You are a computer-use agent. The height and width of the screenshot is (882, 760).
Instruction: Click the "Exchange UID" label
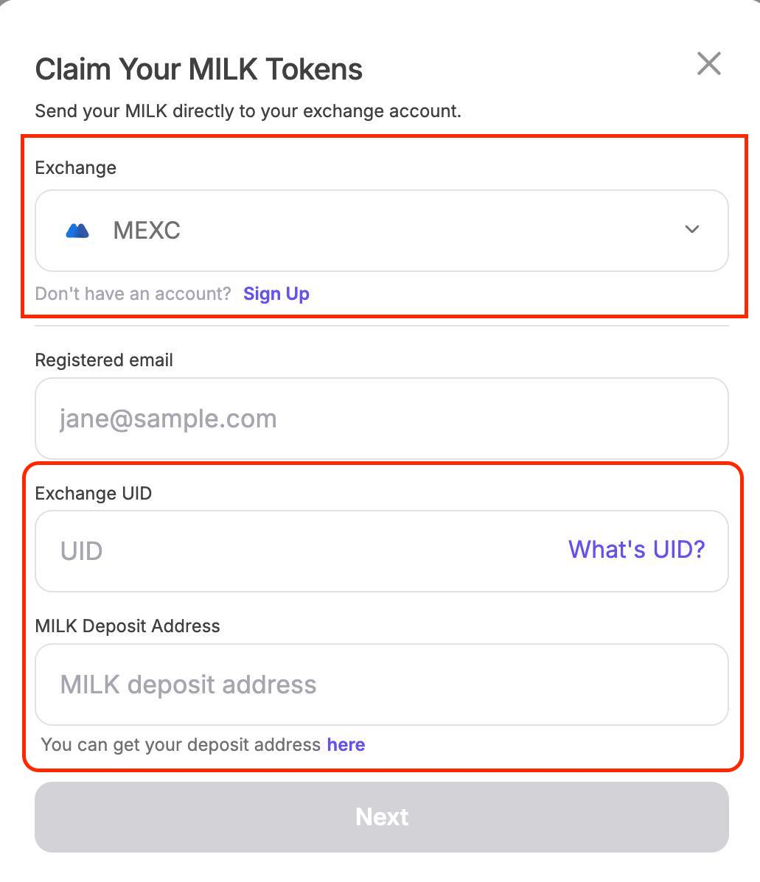[94, 494]
